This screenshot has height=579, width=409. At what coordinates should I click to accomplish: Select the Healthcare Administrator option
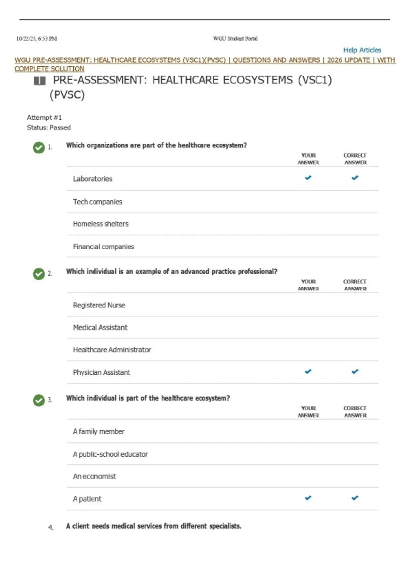coord(223,350)
